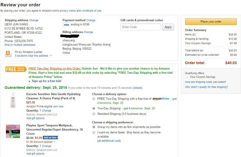
Task: Open the Playtex Sport tampons image
Action: pos(13,131)
